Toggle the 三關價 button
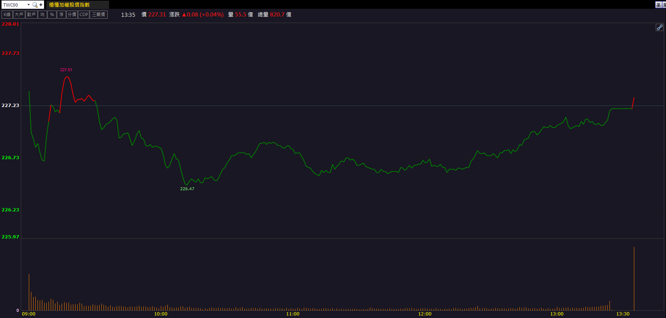This screenshot has height=318, width=666. point(98,15)
